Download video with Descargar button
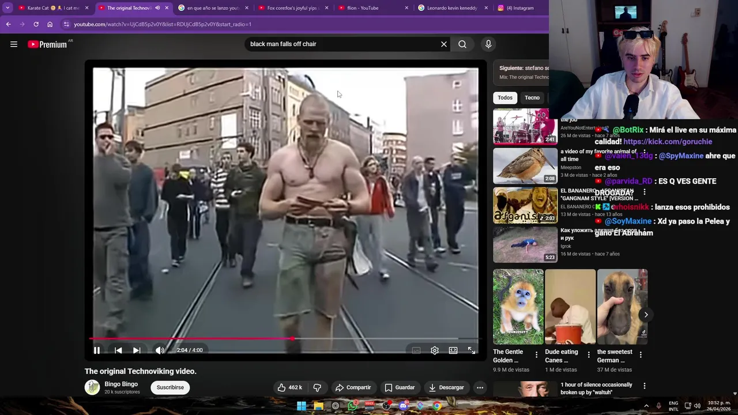Screen dimensions: 738x415 (x=446, y=387)
